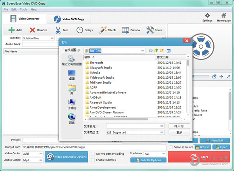Click the Preview film icon
This screenshot has width=234, height=171.
pos(125,30)
